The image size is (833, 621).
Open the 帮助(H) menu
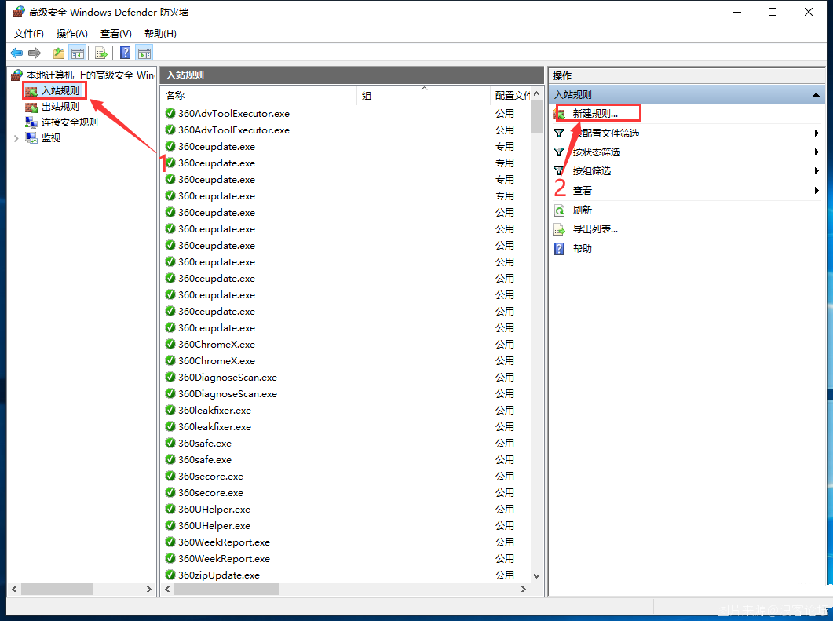click(x=160, y=34)
